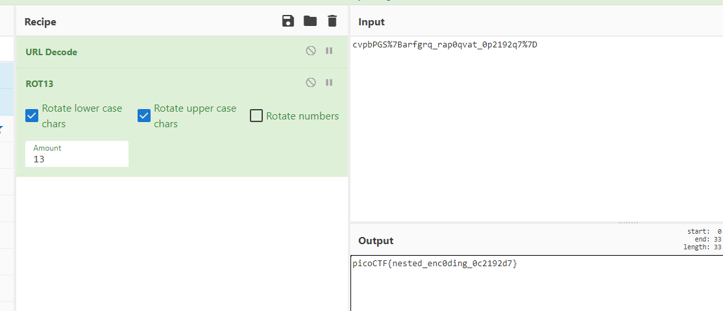Click the Input pane title
The width and height of the screenshot is (723, 311).
371,21
